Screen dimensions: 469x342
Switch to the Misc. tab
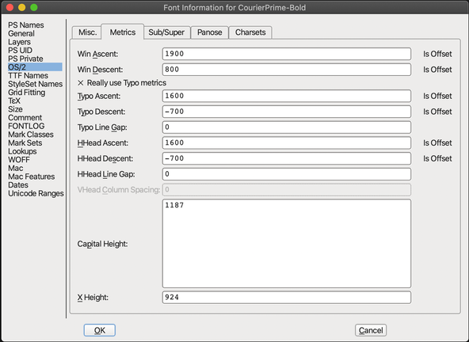point(87,32)
